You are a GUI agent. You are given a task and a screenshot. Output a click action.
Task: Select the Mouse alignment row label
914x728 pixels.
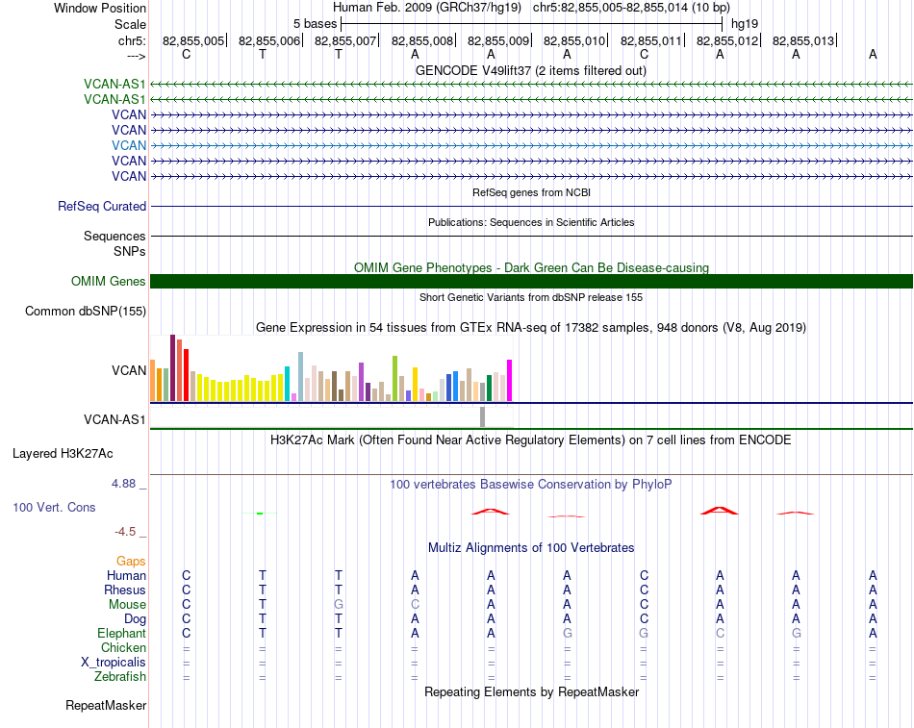[x=127, y=605]
